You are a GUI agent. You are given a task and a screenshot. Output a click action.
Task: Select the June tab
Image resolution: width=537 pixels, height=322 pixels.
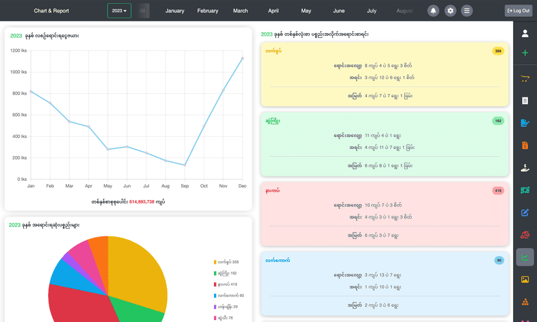(339, 10)
